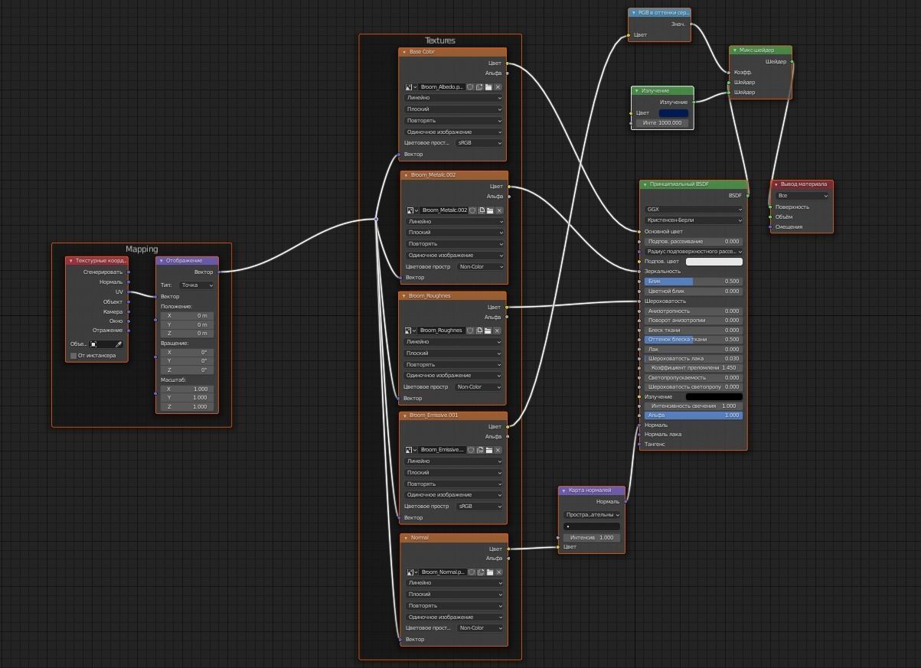This screenshot has width=921, height=668.
Task: Click normal map Интенсив 1.000 field
Action: tap(592, 538)
